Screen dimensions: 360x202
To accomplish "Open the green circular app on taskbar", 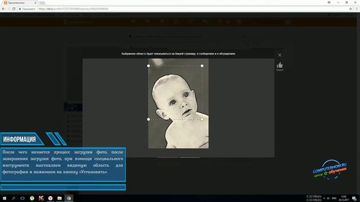I will click(x=32, y=198).
